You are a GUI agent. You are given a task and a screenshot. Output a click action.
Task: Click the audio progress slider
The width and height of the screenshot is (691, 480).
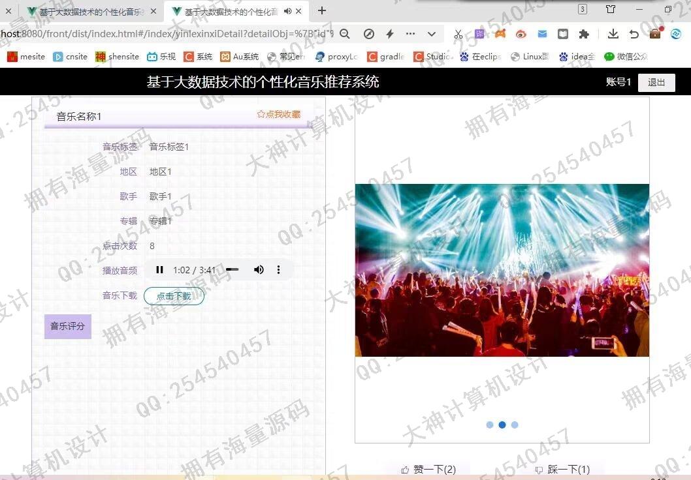point(233,270)
